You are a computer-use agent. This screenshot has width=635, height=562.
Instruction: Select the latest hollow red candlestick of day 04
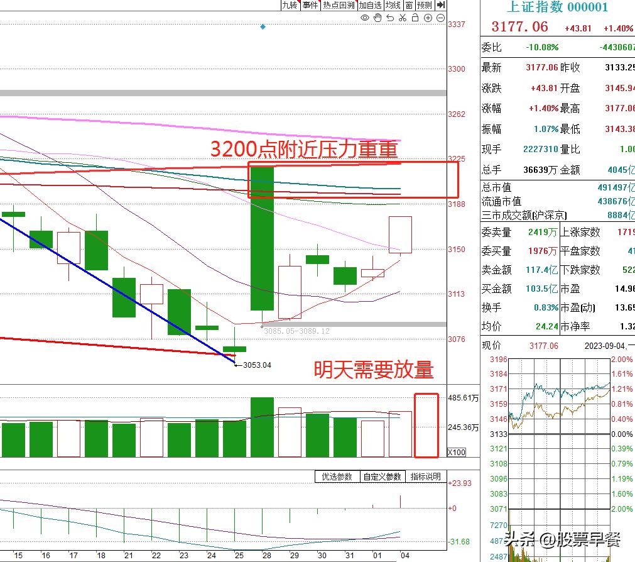[400, 235]
